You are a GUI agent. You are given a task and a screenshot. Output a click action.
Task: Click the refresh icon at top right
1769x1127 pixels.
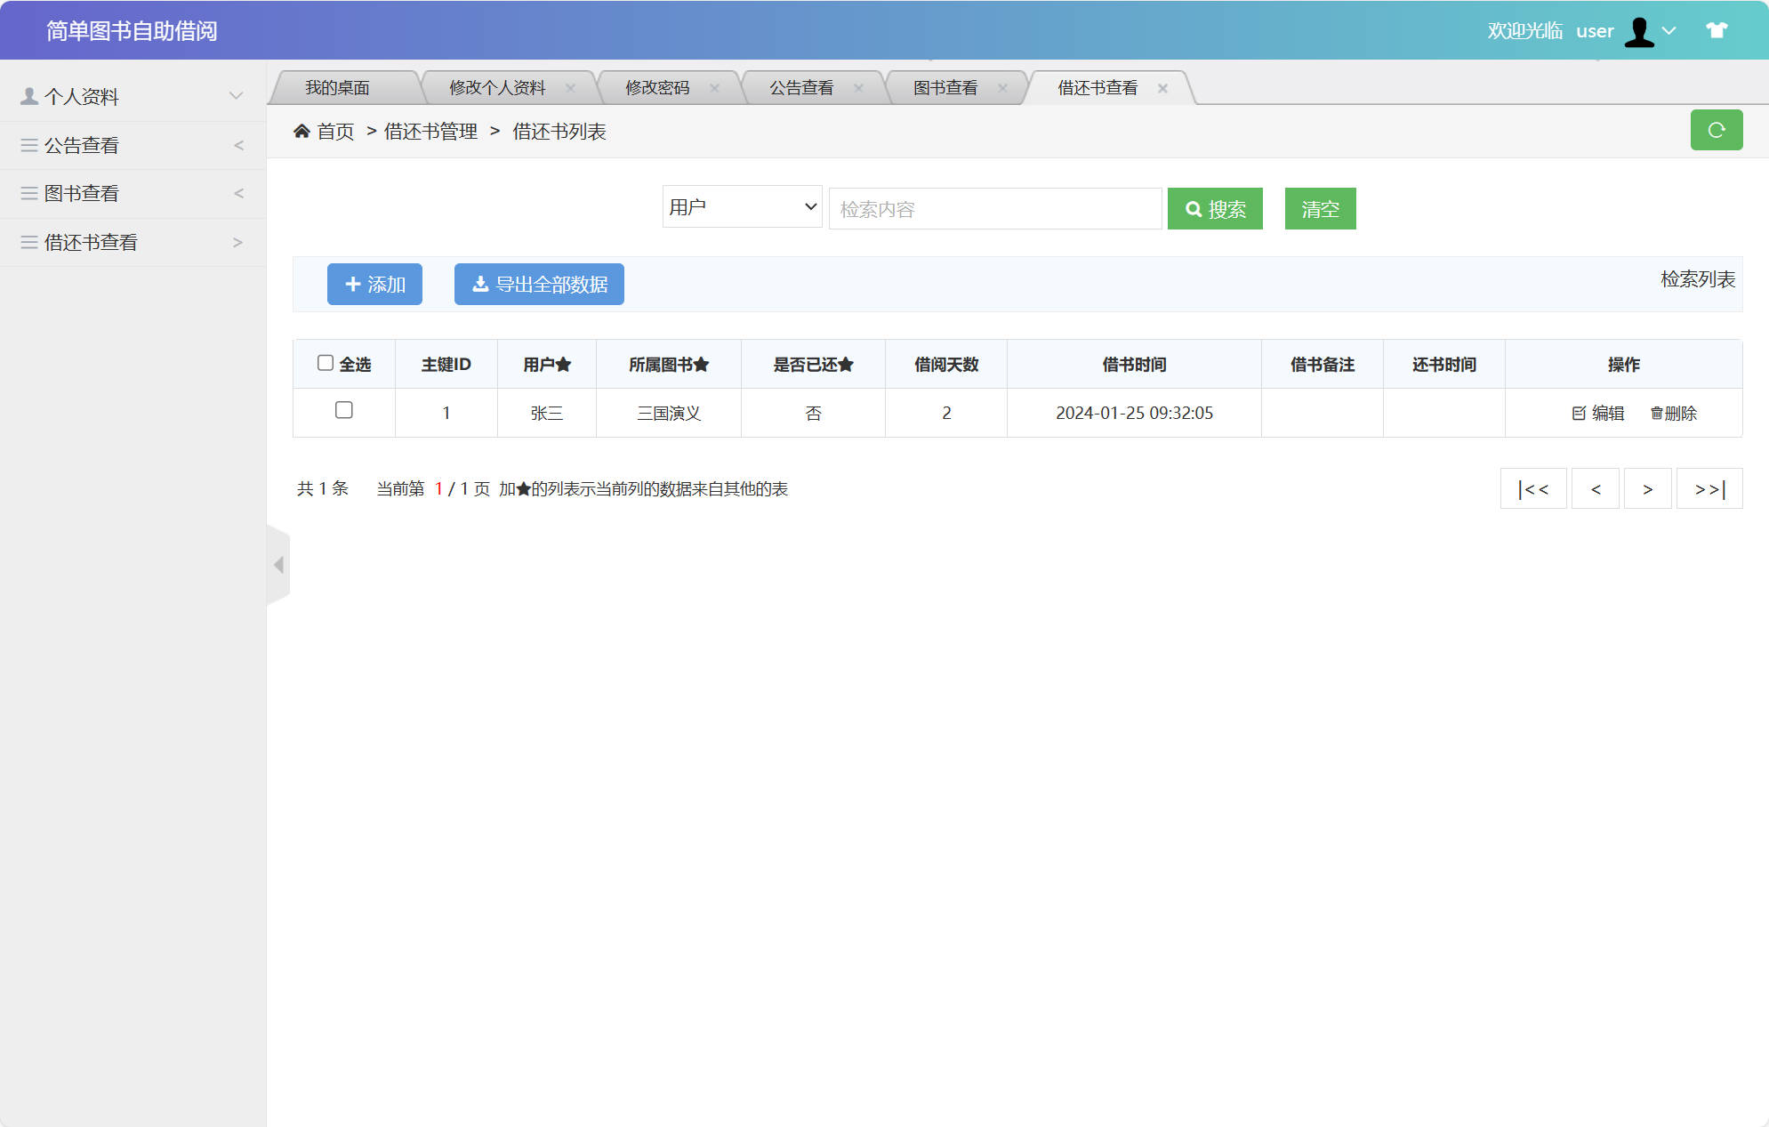(1717, 130)
